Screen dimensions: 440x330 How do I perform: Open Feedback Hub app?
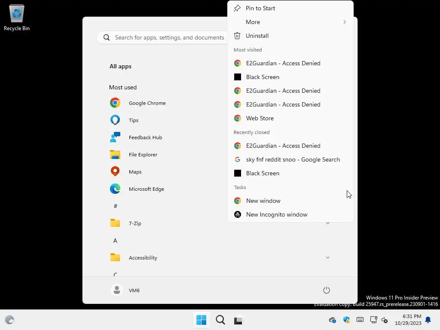pos(136,137)
